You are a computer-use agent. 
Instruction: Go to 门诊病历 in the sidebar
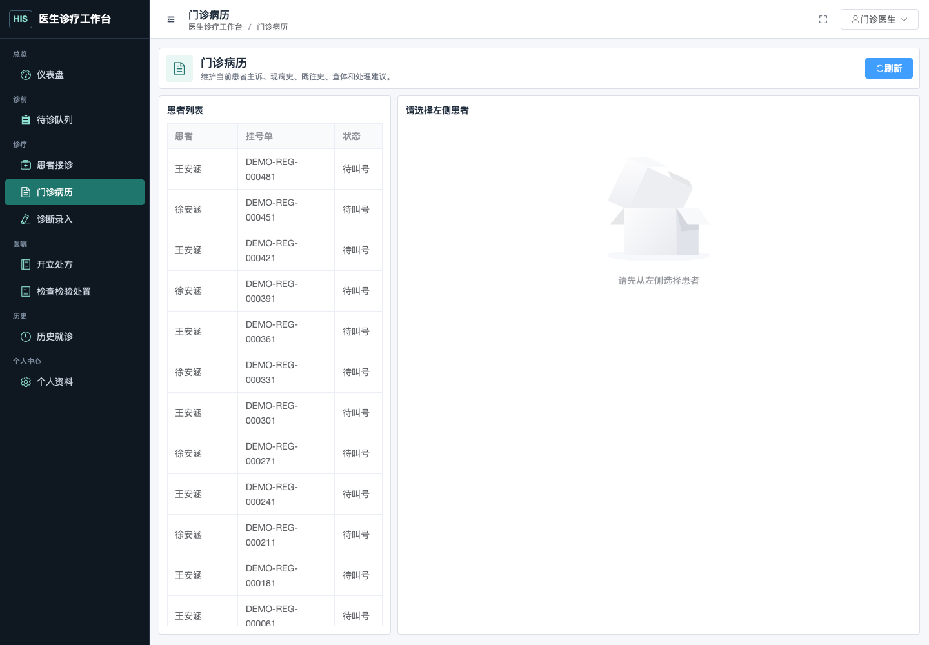click(75, 192)
